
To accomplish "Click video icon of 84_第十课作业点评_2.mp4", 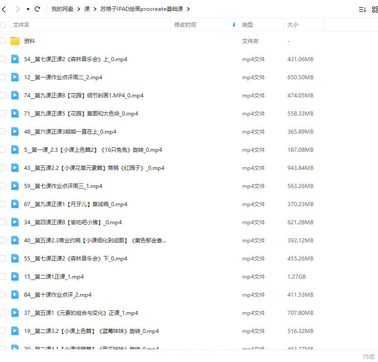I will click(x=15, y=295).
